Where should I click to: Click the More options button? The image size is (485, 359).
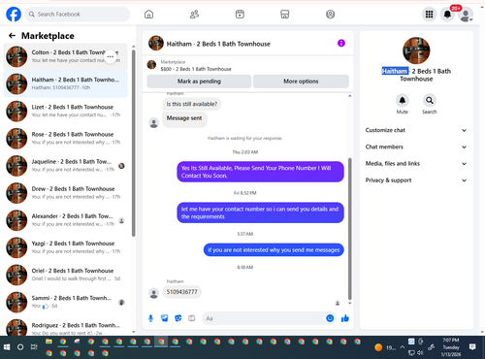click(x=301, y=82)
